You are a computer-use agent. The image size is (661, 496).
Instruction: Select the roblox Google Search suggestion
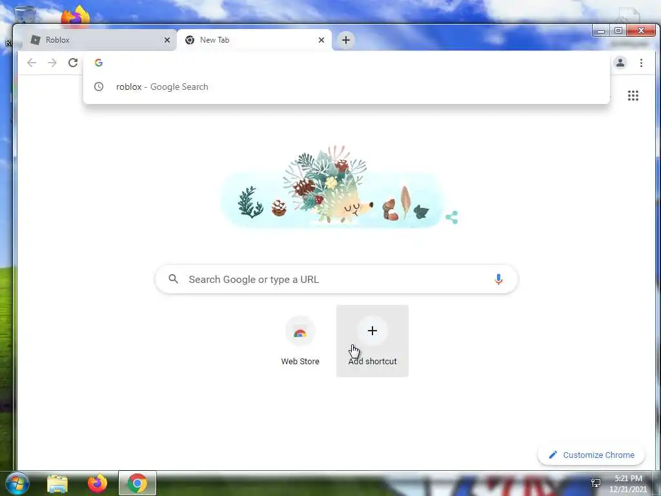(347, 87)
